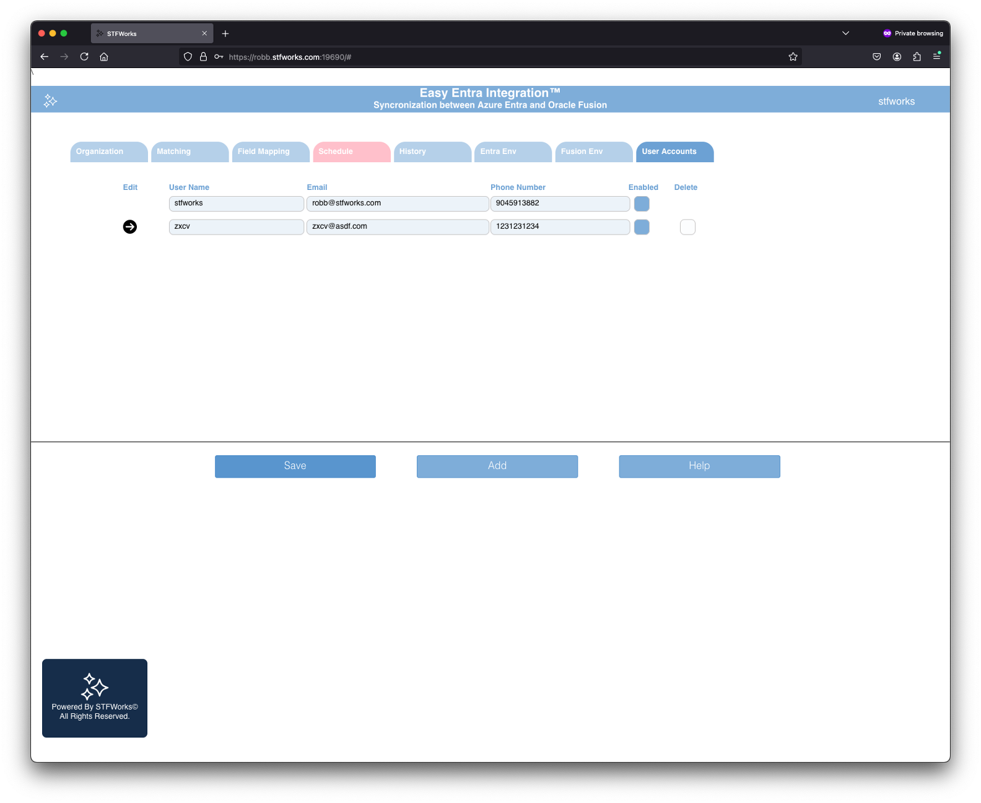Click the STFWorks sparkle logo in header
This screenshot has width=981, height=803.
[x=51, y=101]
